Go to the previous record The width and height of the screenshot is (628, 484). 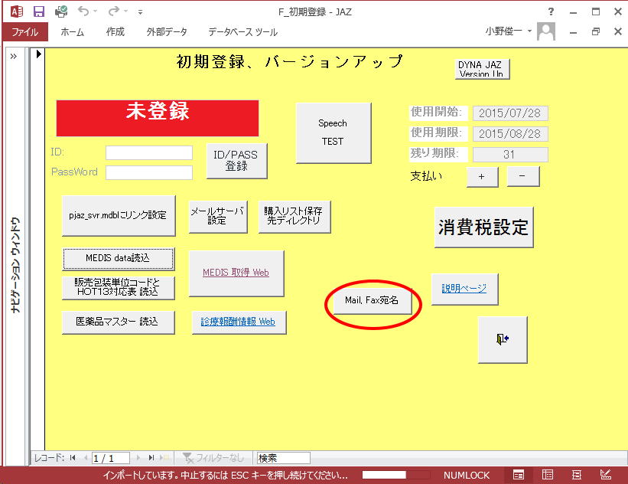(85, 457)
